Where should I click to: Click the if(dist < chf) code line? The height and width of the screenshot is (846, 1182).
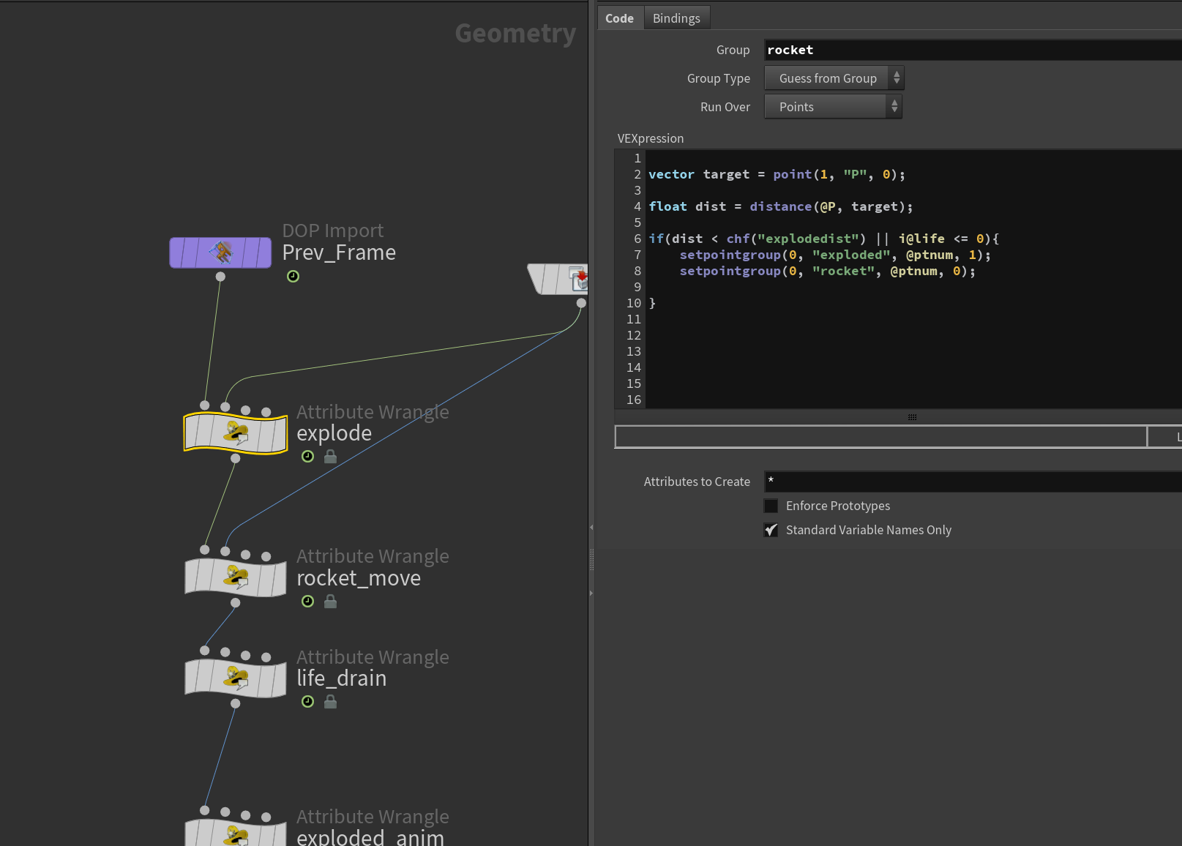[824, 239]
